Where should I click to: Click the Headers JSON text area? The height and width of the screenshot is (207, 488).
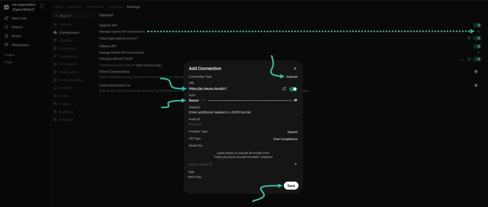tap(243, 113)
